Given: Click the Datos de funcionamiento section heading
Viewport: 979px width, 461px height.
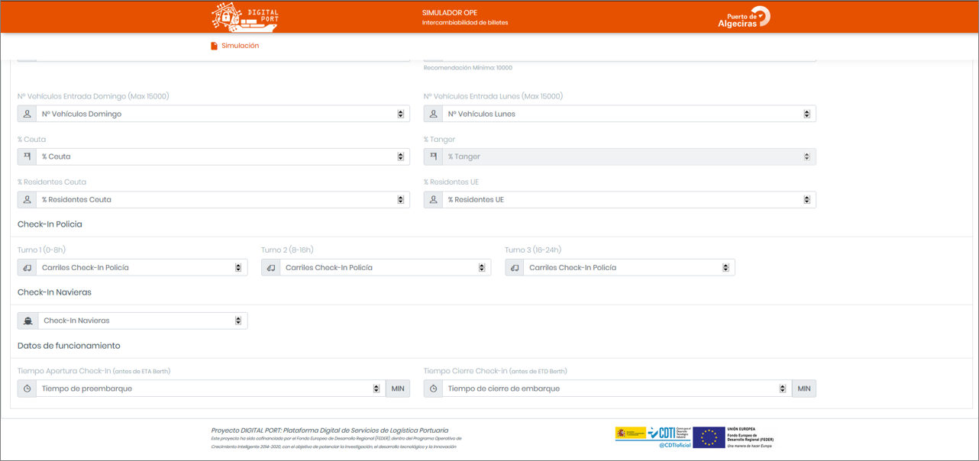Looking at the screenshot, I should coord(69,346).
